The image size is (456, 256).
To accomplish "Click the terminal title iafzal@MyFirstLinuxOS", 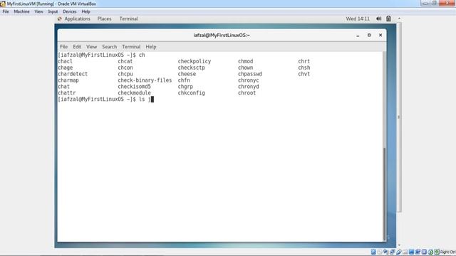I will [222, 35].
